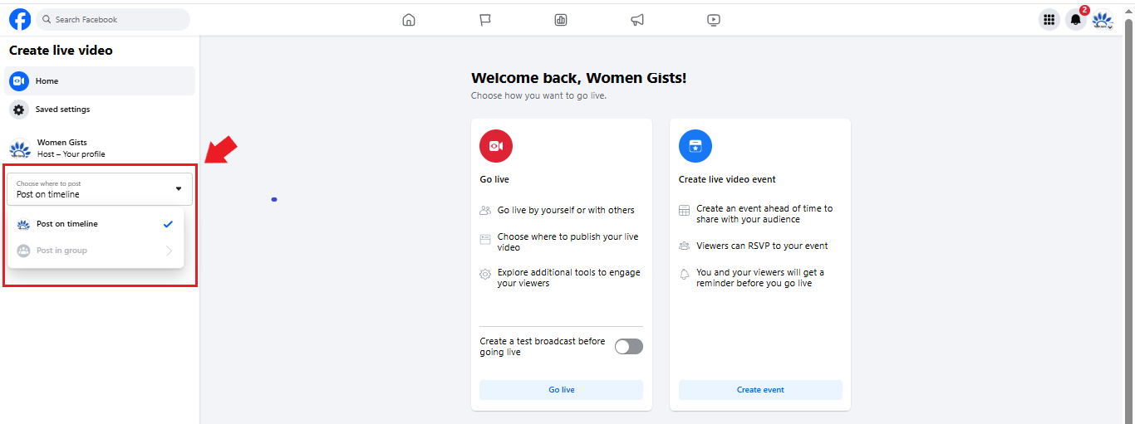
Task: Open the notifications bell icon
Action: coord(1076,20)
